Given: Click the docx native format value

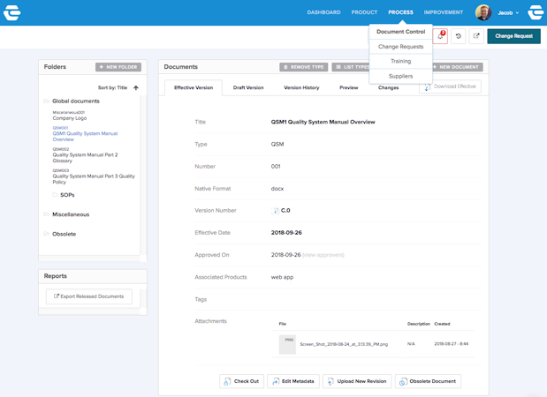Looking at the screenshot, I should point(277,189).
